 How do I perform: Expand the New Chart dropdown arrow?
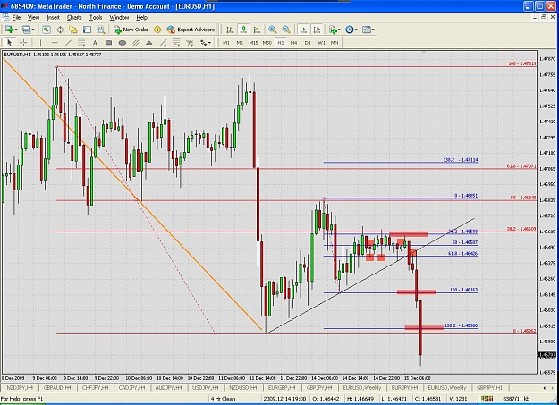(16, 30)
